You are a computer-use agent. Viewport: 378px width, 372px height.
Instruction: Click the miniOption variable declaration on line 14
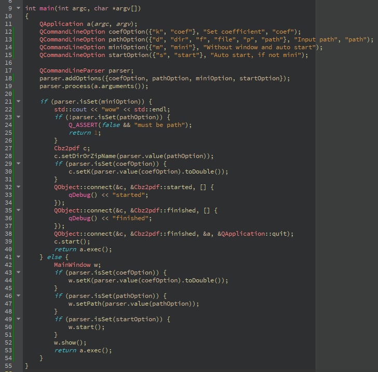pos(127,47)
